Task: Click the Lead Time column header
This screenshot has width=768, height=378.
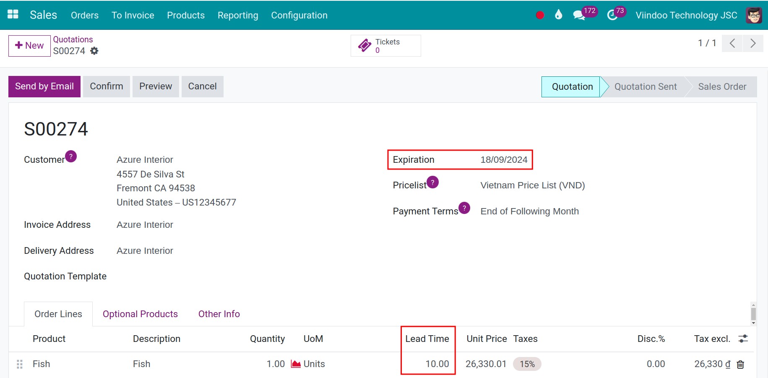Action: click(x=427, y=339)
